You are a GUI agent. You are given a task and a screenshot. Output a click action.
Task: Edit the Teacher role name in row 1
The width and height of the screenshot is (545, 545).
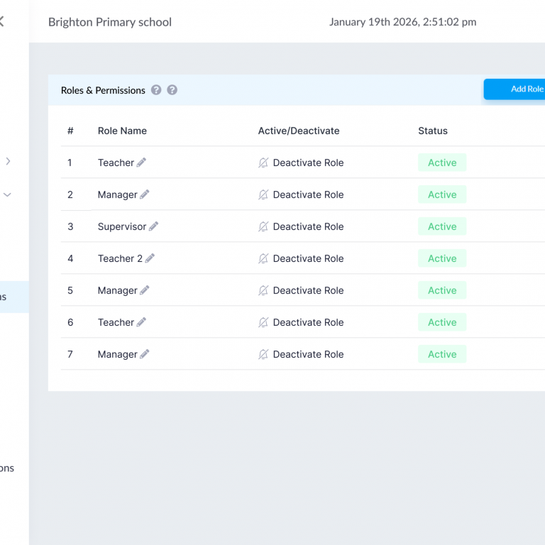141,163
